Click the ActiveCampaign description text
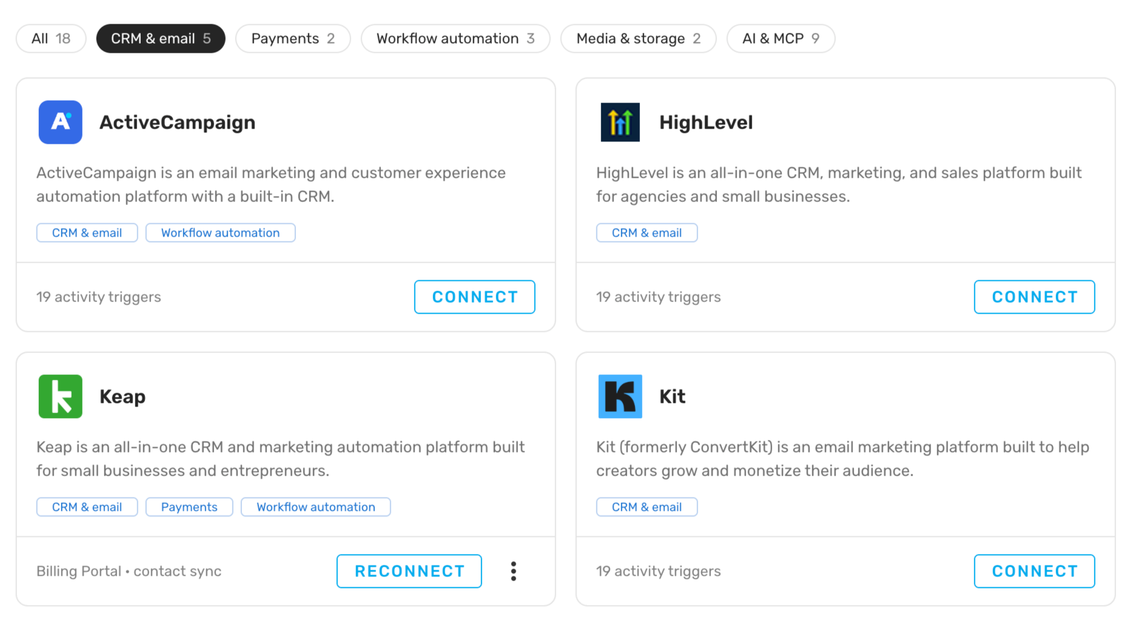 tap(271, 184)
